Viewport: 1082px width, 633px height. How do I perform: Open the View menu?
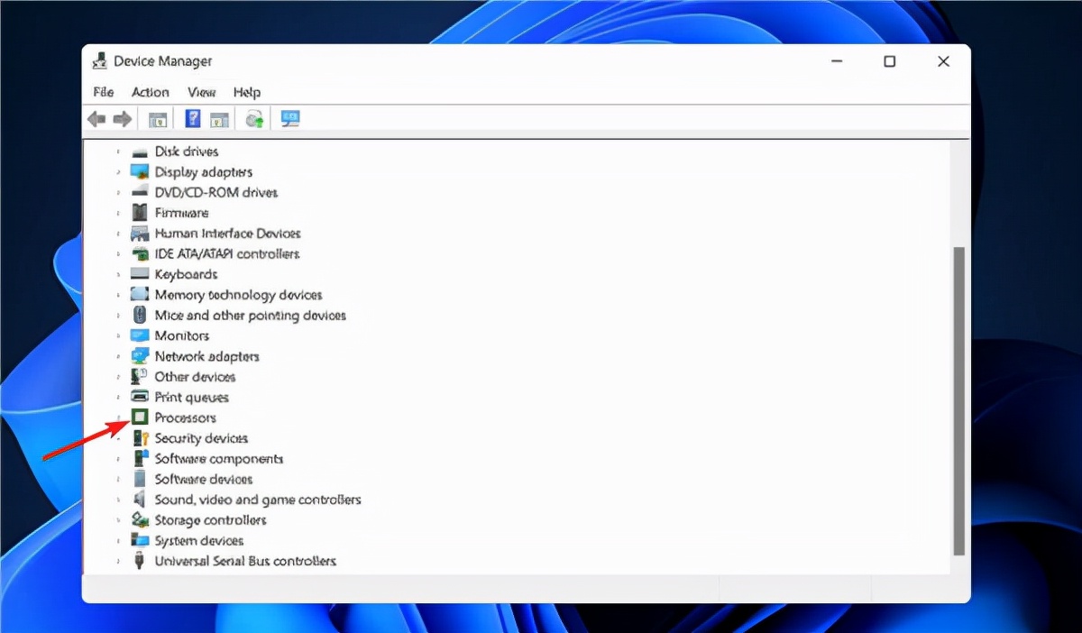click(x=201, y=91)
